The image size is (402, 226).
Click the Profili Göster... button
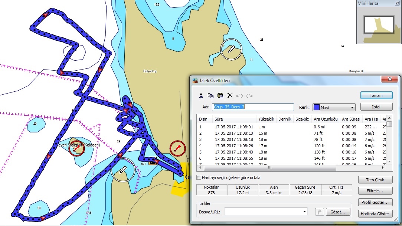(x=375, y=202)
